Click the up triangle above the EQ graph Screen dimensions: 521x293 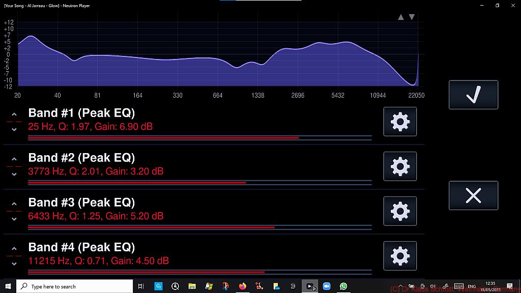tap(401, 16)
